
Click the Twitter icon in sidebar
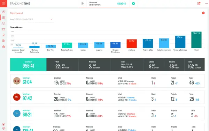pyautogui.click(x=3, y=124)
